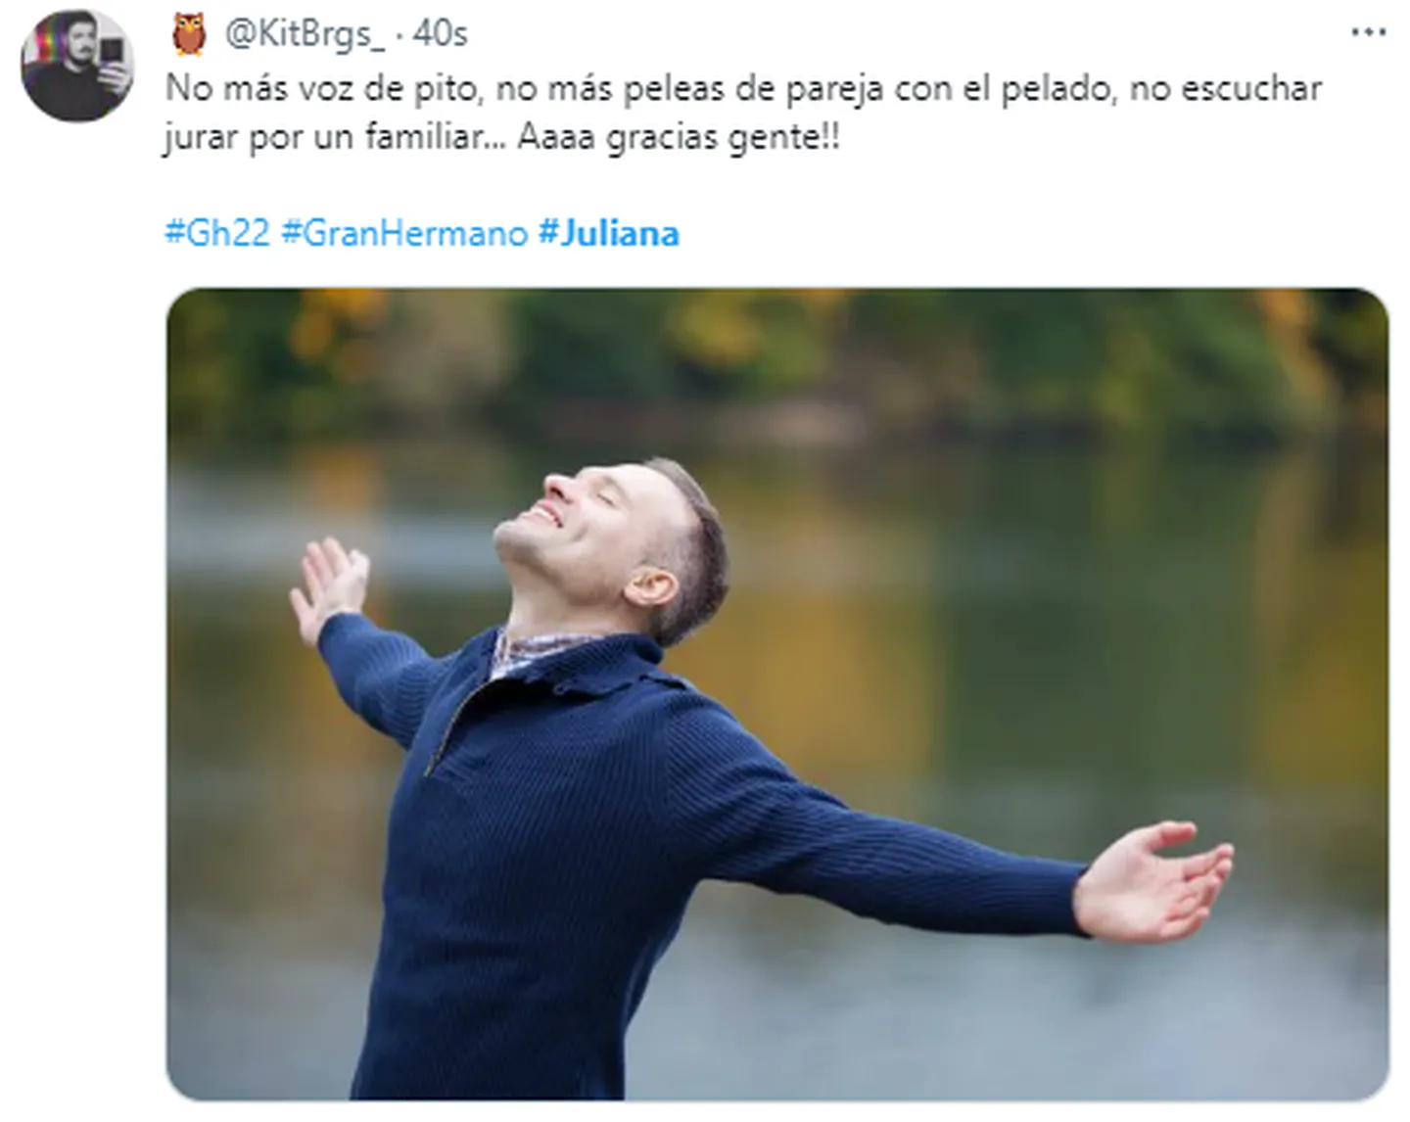Click the text 'Aaaa gracias gente!!'
The height and width of the screenshot is (1122, 1410).
(x=678, y=137)
